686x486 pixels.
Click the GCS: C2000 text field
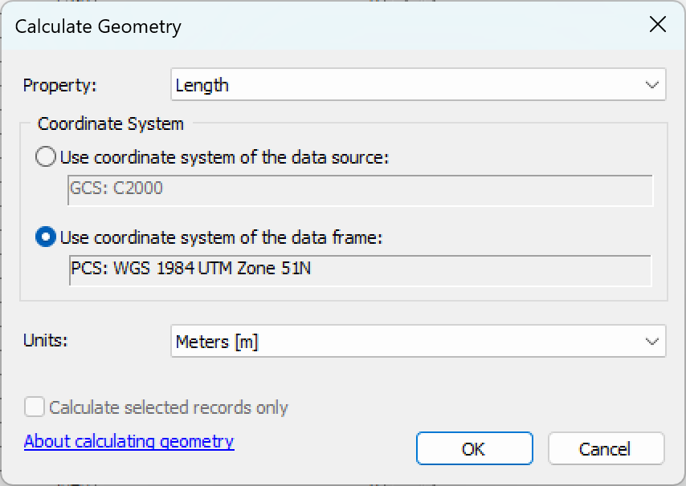coord(360,190)
